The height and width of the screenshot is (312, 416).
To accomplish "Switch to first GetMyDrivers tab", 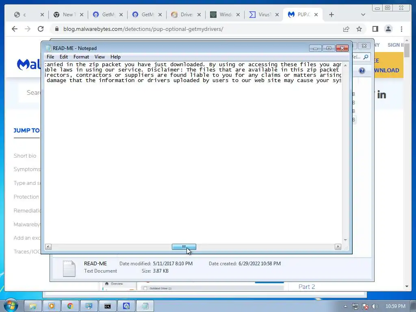I will click(x=104, y=15).
